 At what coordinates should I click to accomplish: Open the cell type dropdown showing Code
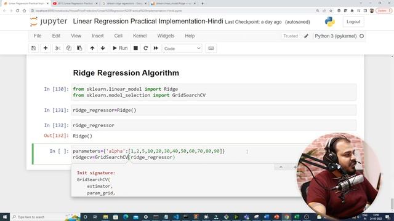click(182, 48)
